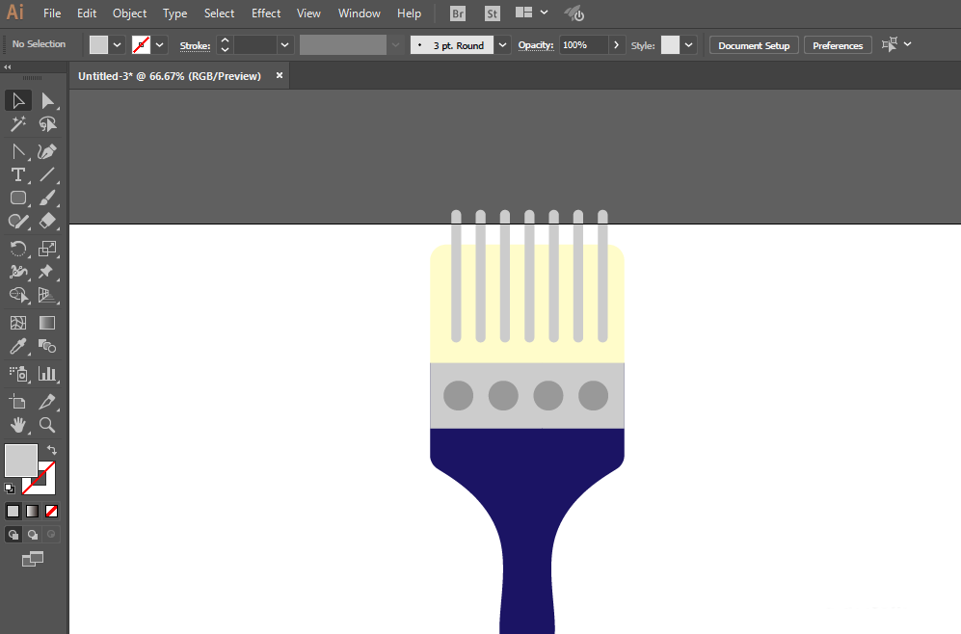The image size is (961, 634).
Task: Select the Zoom tool
Action: [x=47, y=425]
